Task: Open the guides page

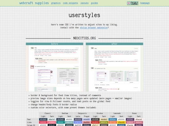Action: tap(95, 3)
